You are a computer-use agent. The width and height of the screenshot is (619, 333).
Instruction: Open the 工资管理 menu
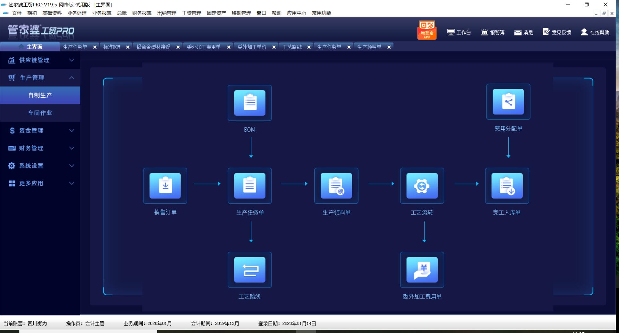pos(191,13)
